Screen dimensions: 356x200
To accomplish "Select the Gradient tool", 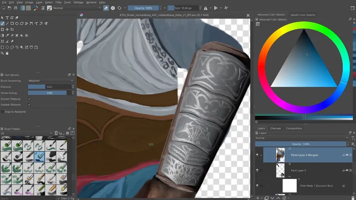I will (2, 35).
